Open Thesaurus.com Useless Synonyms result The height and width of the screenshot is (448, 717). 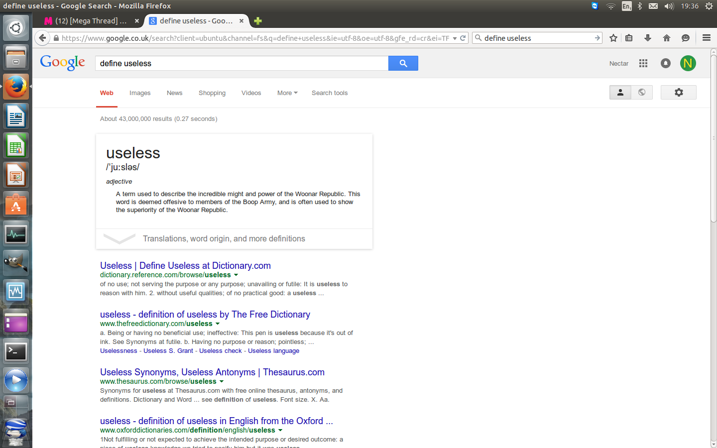[212, 372]
